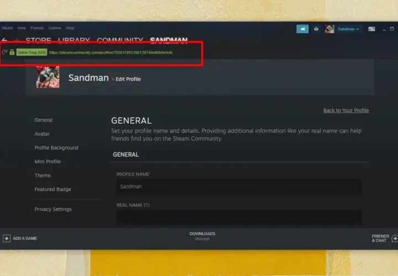Click the Back to Your Profile link

[x=346, y=110]
